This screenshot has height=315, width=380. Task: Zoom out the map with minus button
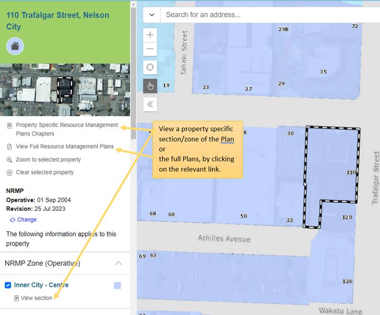150,49
